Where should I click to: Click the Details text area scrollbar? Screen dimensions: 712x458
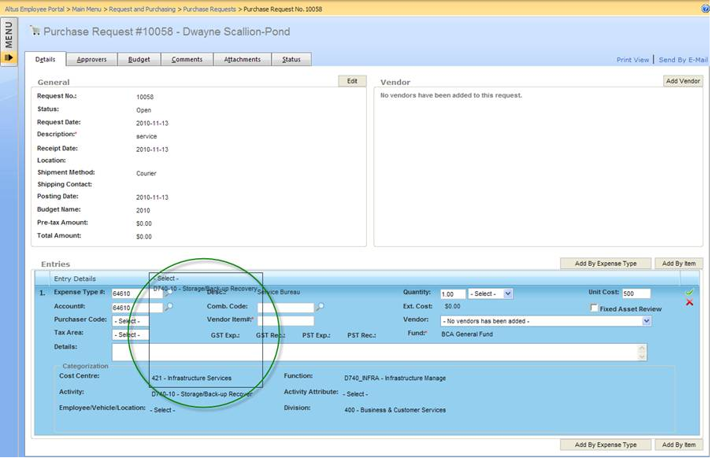(642, 353)
